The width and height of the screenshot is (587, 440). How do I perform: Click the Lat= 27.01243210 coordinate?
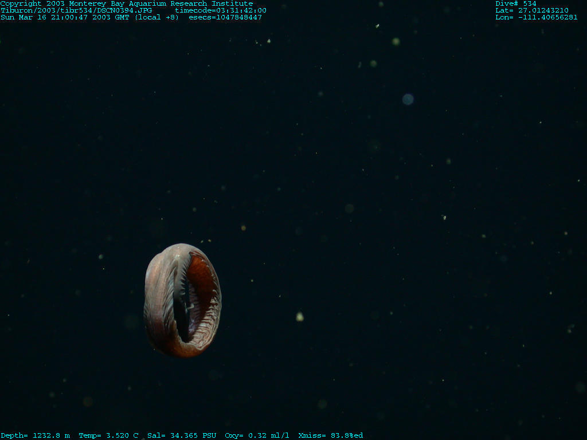(x=532, y=10)
